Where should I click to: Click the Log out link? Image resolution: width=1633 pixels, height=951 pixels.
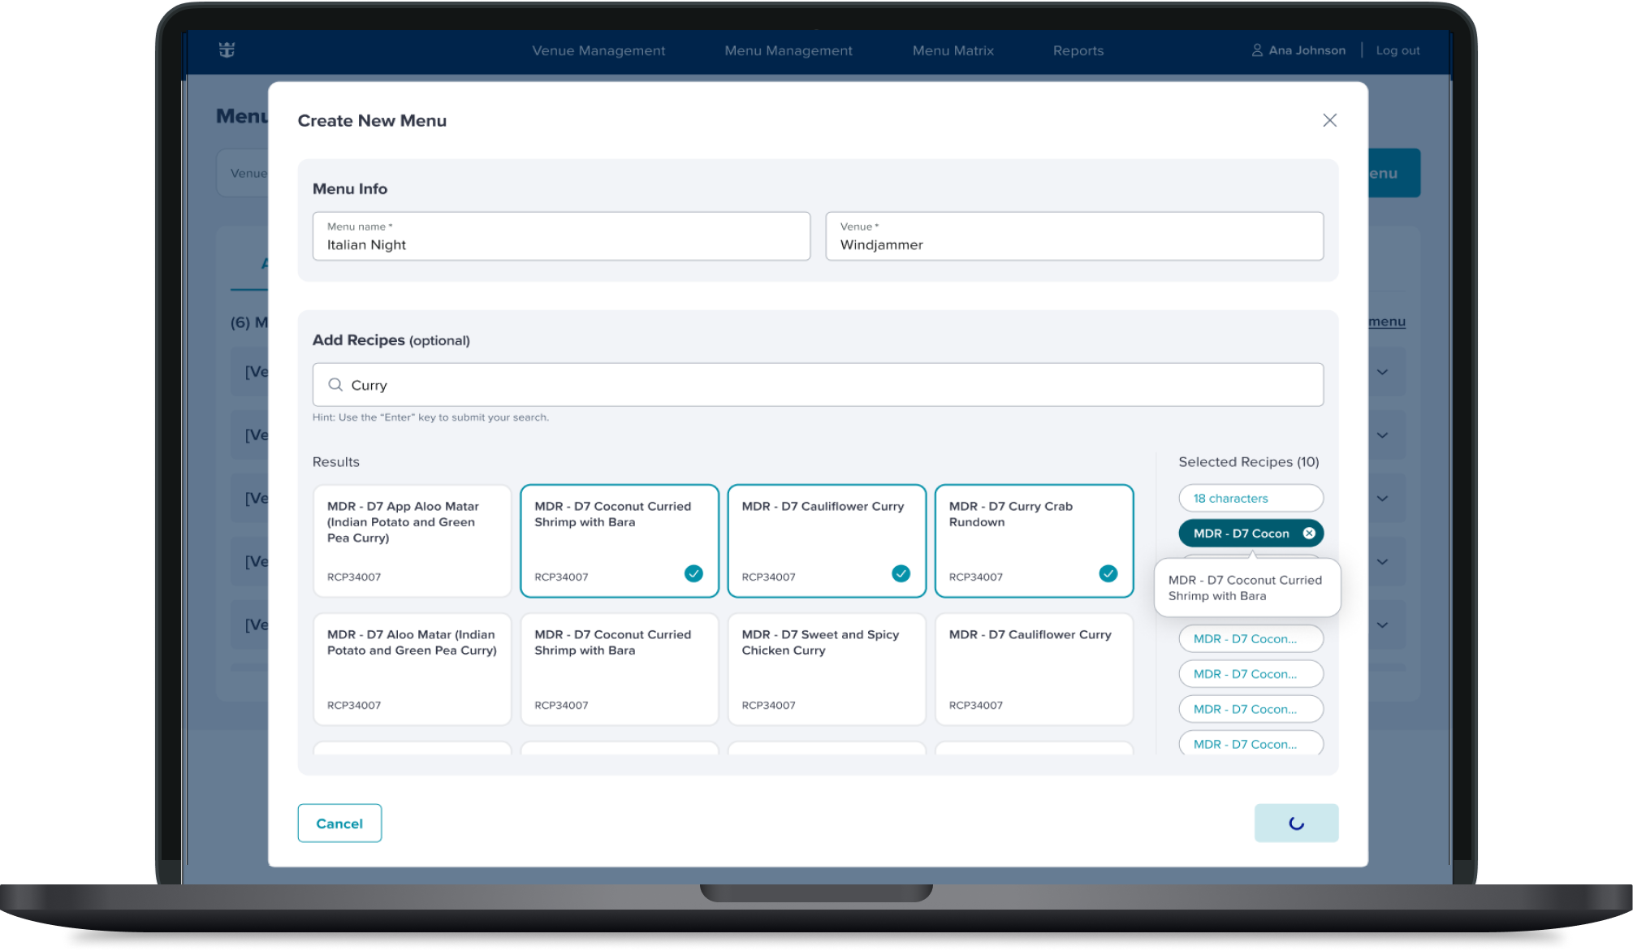click(1397, 50)
